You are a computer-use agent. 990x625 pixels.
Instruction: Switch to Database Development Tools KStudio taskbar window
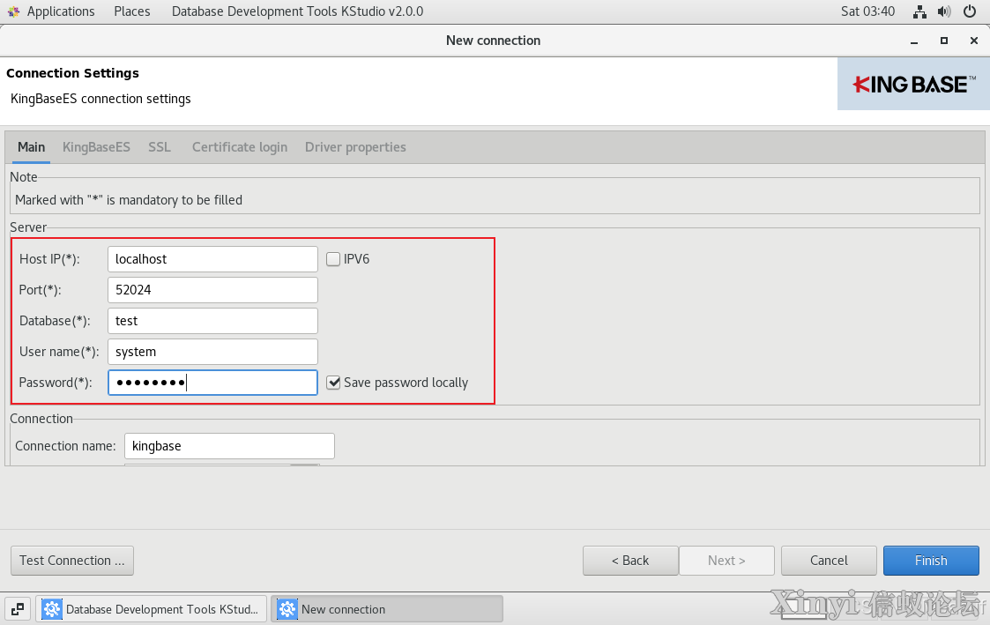(x=152, y=609)
